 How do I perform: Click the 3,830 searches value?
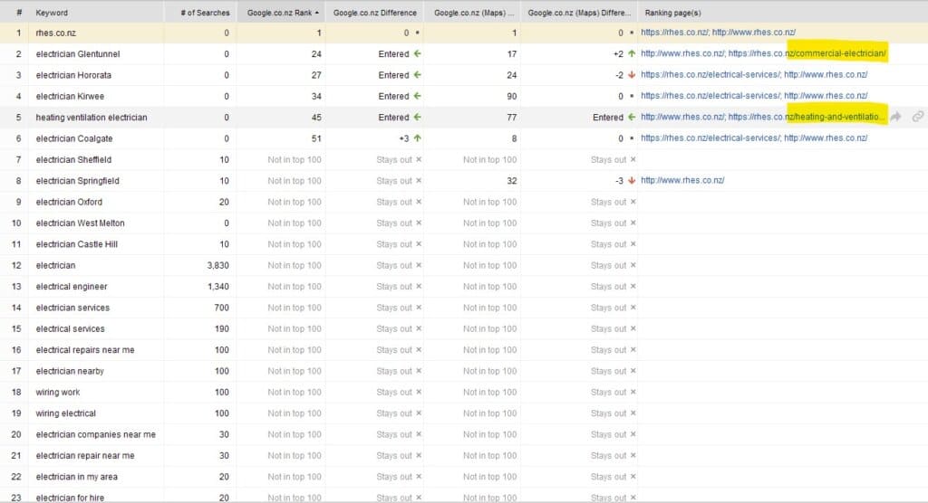tap(217, 265)
